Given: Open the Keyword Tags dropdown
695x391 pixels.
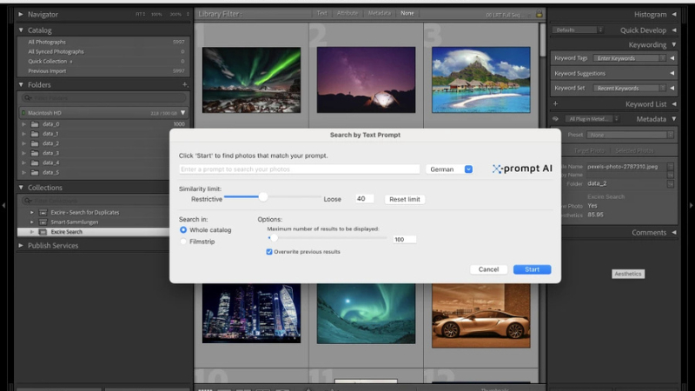Looking at the screenshot, I should (629, 58).
